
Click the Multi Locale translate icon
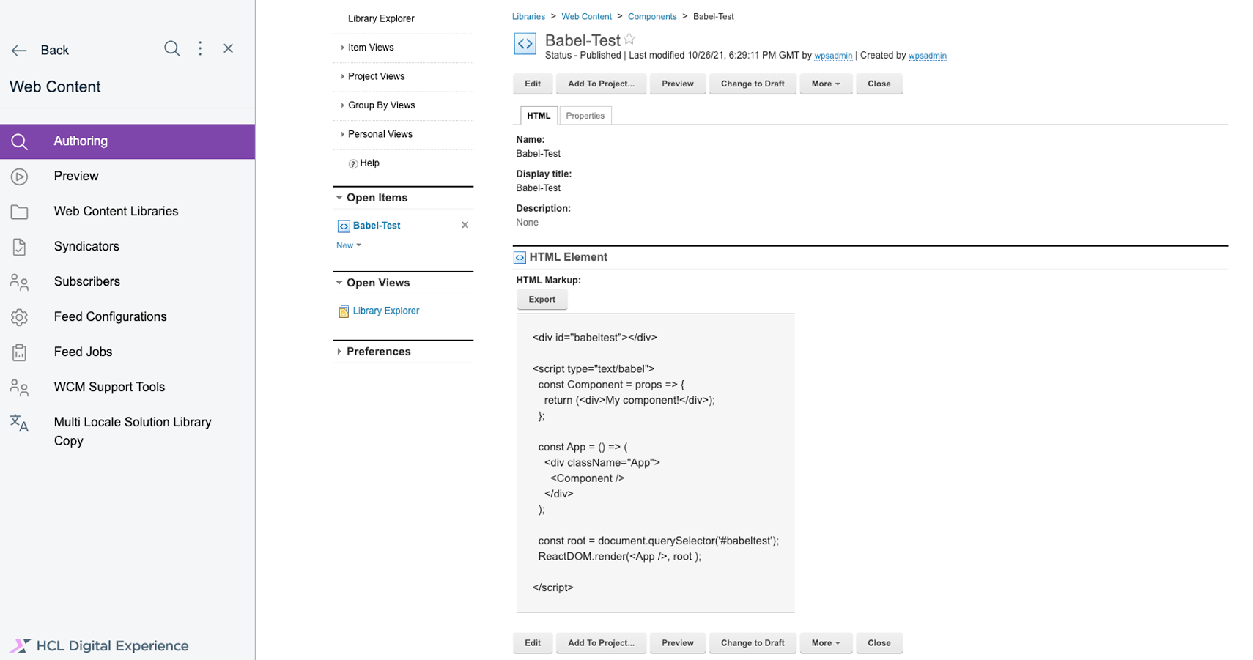(20, 423)
